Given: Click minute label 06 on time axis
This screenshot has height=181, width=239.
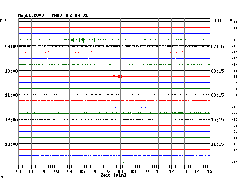Looking at the screenshot, I should (95, 171).
